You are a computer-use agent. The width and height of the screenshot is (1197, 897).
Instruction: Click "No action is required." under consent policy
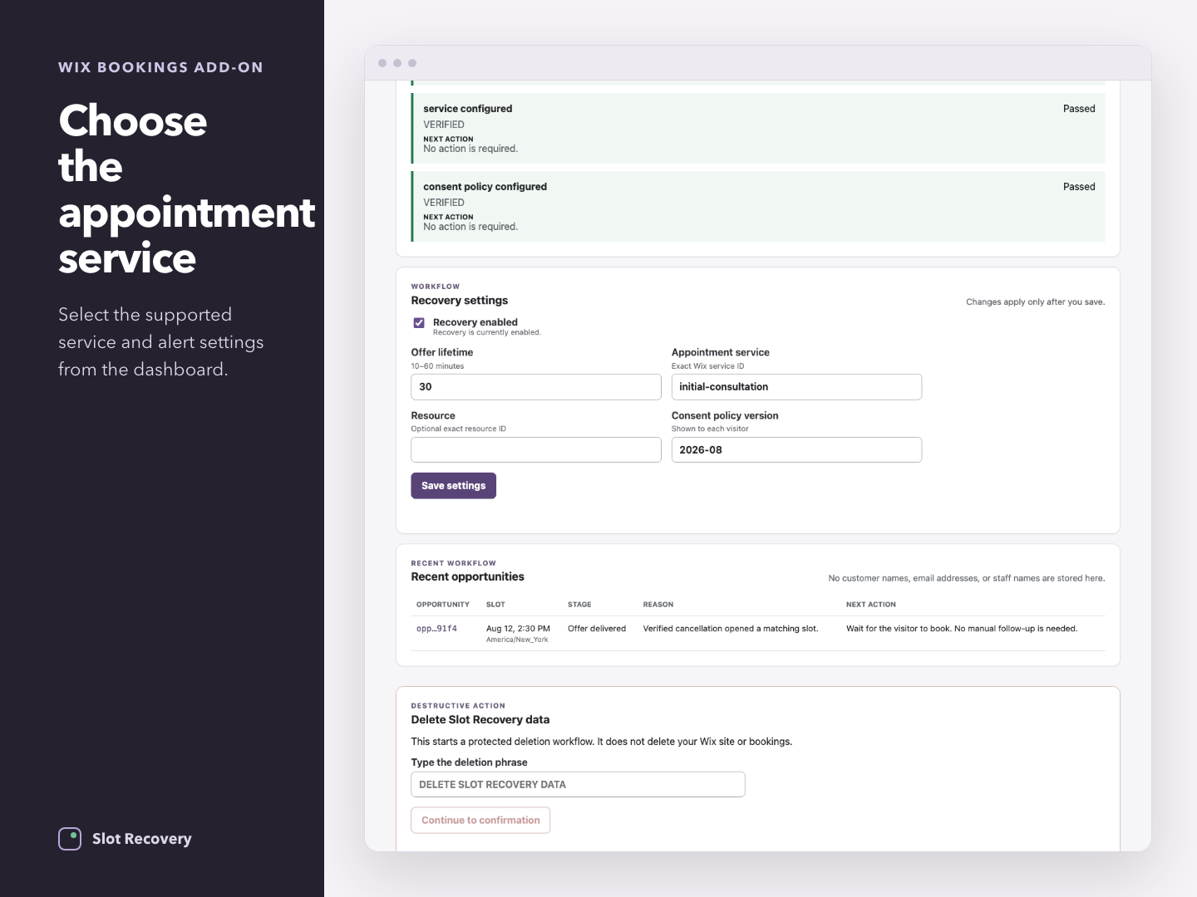click(470, 227)
